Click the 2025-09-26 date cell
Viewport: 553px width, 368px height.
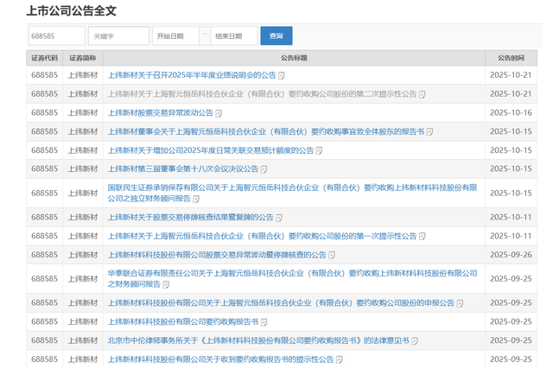coord(511,255)
